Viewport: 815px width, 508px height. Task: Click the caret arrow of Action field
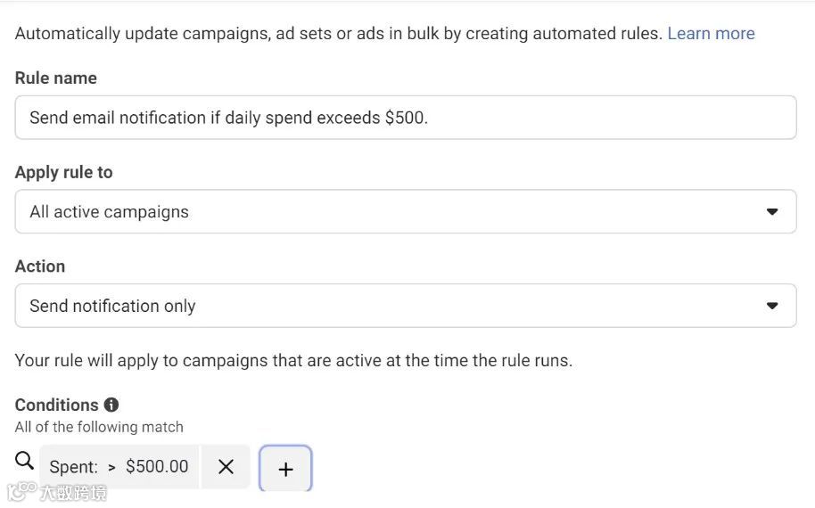772,306
